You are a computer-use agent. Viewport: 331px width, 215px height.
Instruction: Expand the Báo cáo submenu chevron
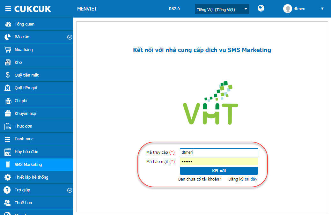point(70,37)
